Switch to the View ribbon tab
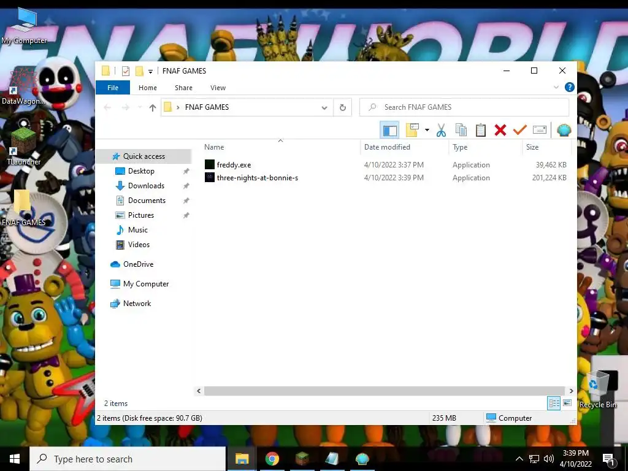 point(218,88)
